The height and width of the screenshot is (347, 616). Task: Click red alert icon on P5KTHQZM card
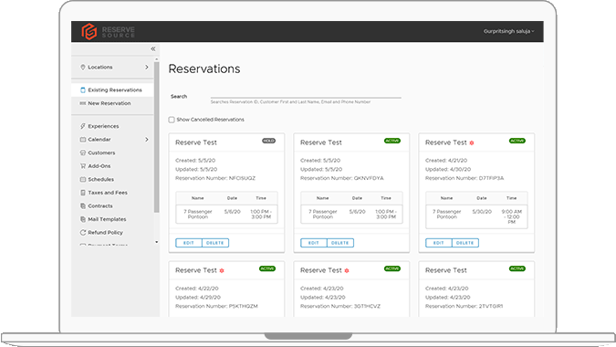(x=222, y=271)
